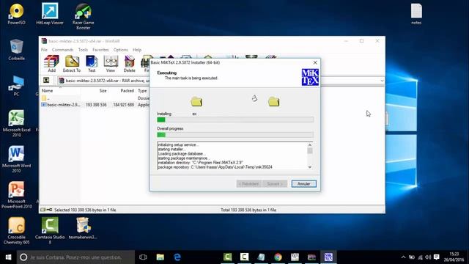
Task: Click the Delete icon in WinRAR toolbar
Action: point(129,64)
